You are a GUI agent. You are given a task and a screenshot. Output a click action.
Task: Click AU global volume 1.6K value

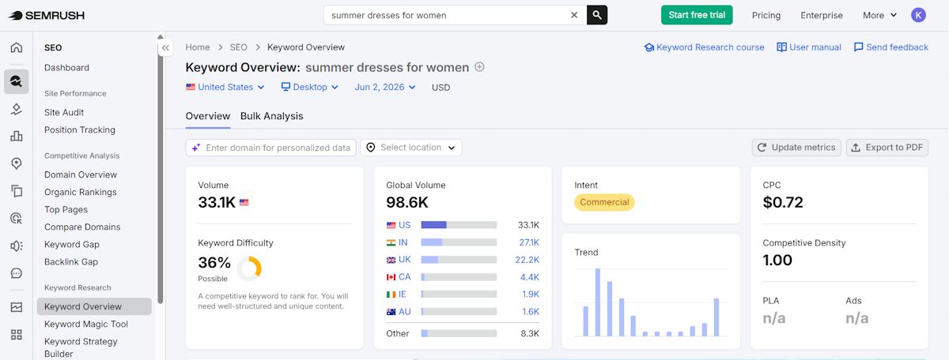point(531,312)
